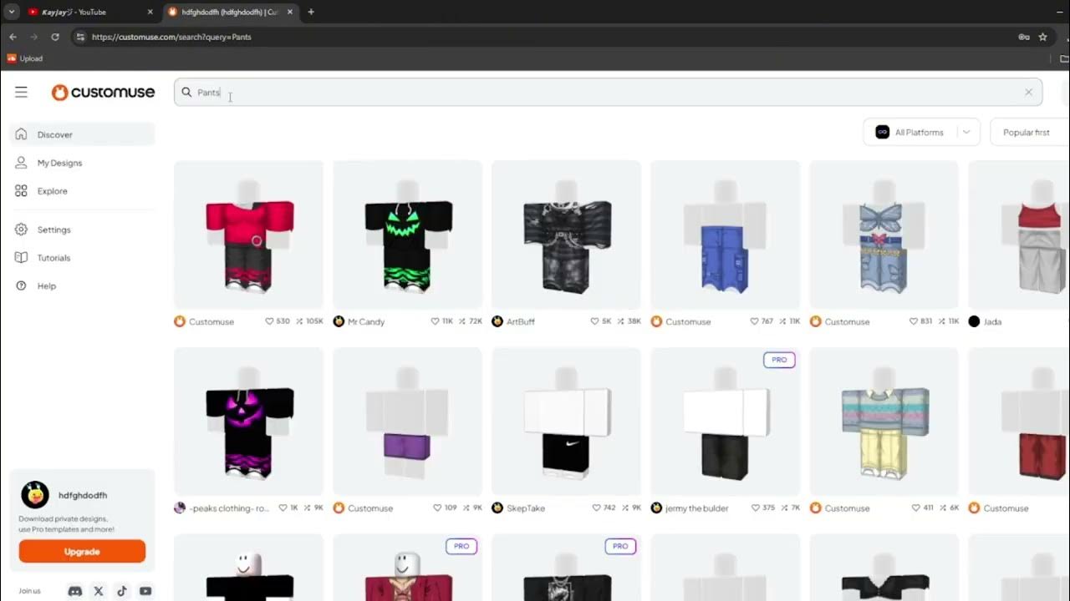Click the orange Upgrade button
Viewport: 1070px width, 601px height.
point(82,551)
